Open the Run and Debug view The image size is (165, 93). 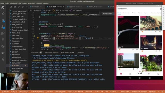3,27
